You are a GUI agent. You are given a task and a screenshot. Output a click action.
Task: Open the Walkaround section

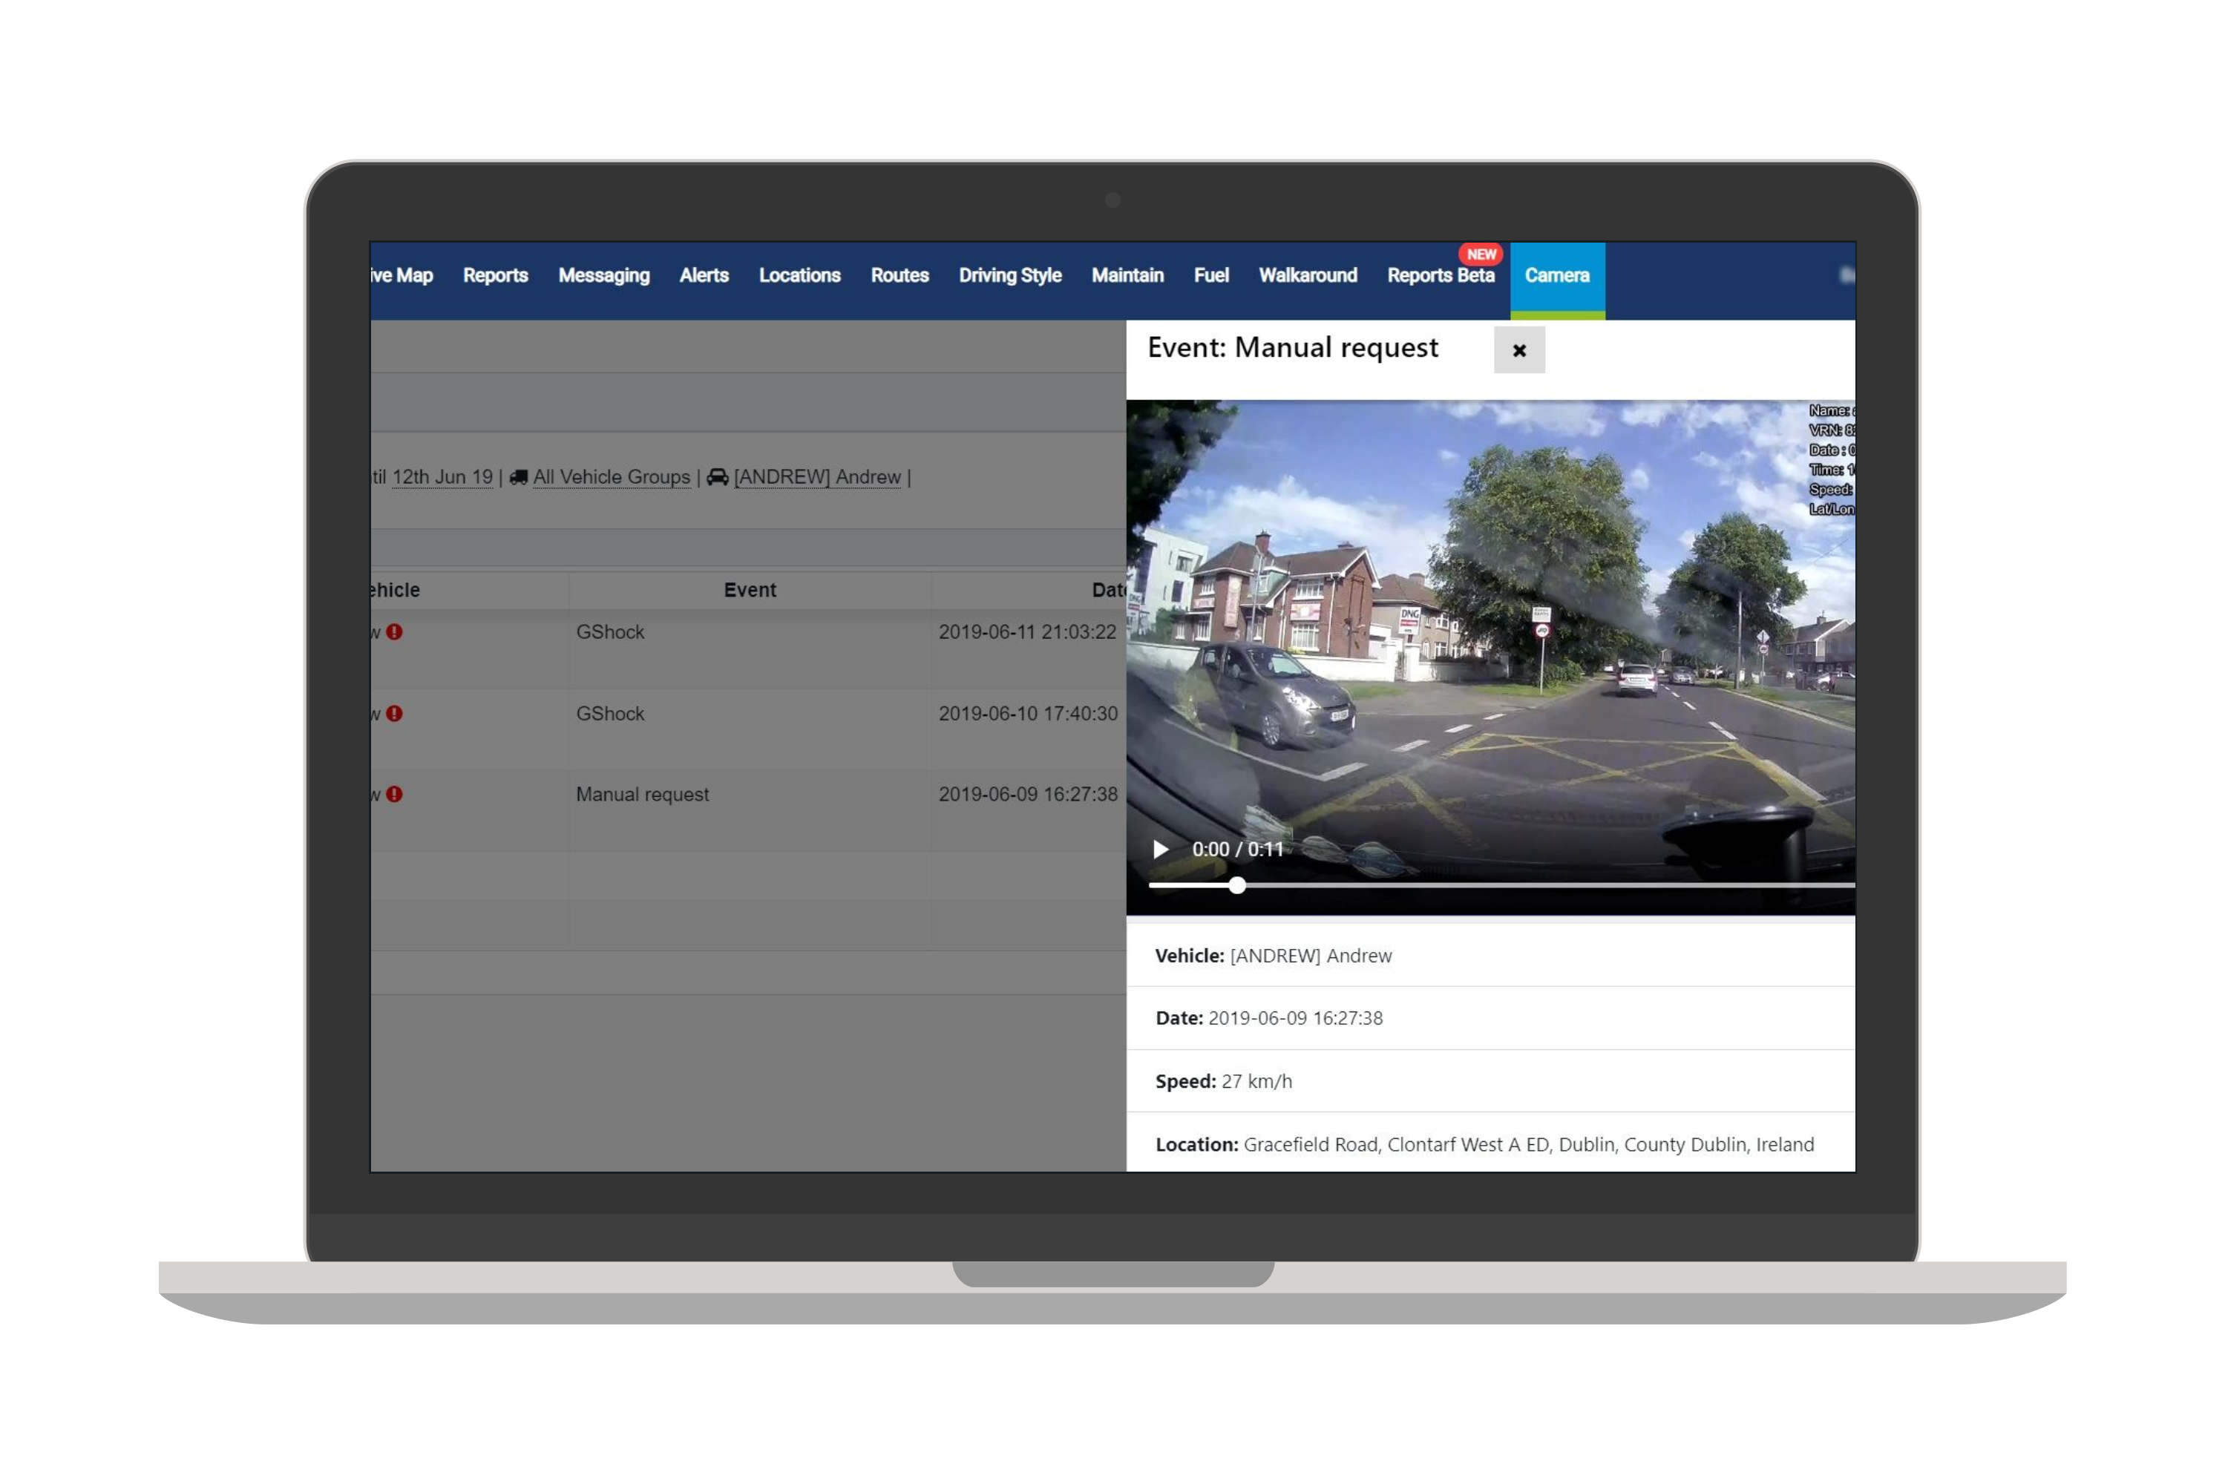(1308, 275)
